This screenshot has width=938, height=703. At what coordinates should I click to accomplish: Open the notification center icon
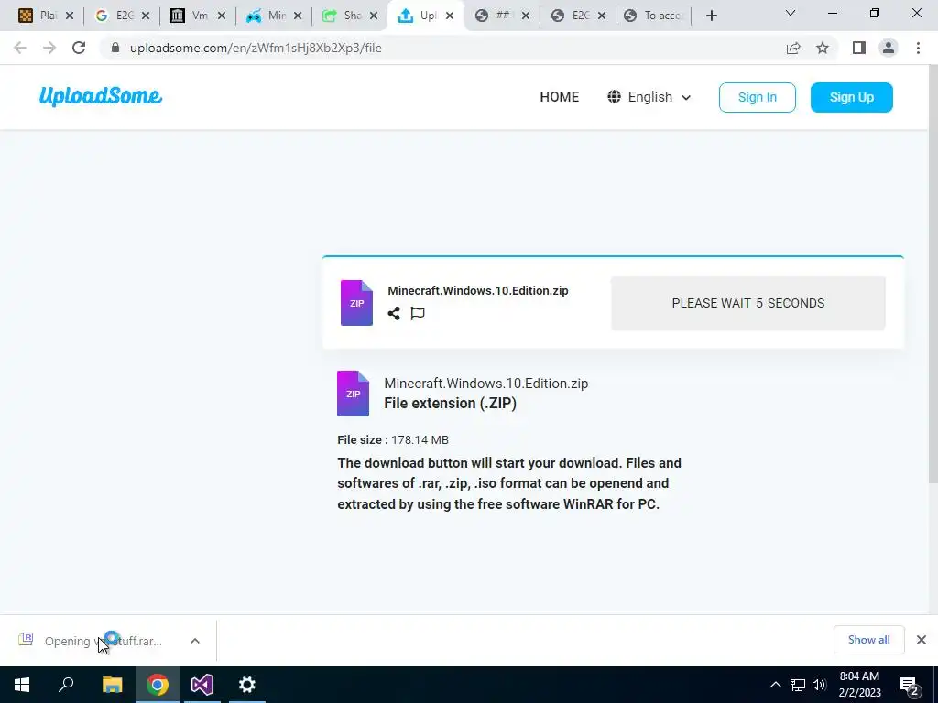coord(909,685)
